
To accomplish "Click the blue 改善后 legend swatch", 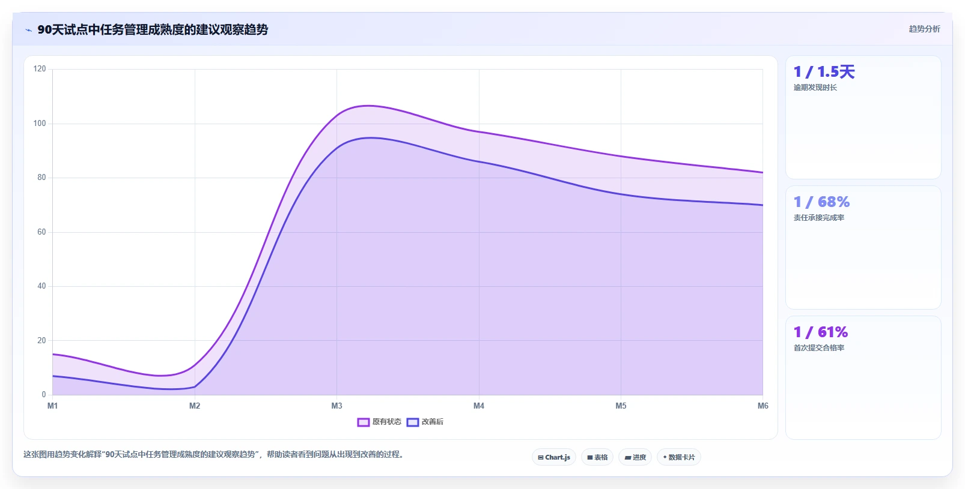I will (413, 422).
